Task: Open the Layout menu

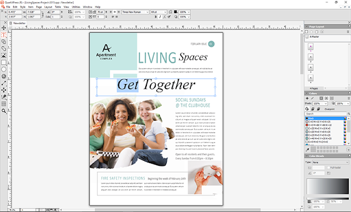Action: pyautogui.click(x=48, y=7)
